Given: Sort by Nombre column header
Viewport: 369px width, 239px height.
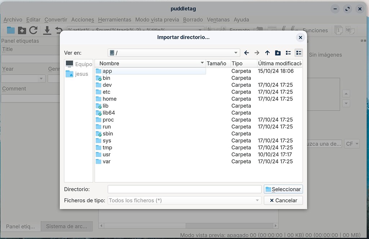Looking at the screenshot, I should [x=150, y=63].
